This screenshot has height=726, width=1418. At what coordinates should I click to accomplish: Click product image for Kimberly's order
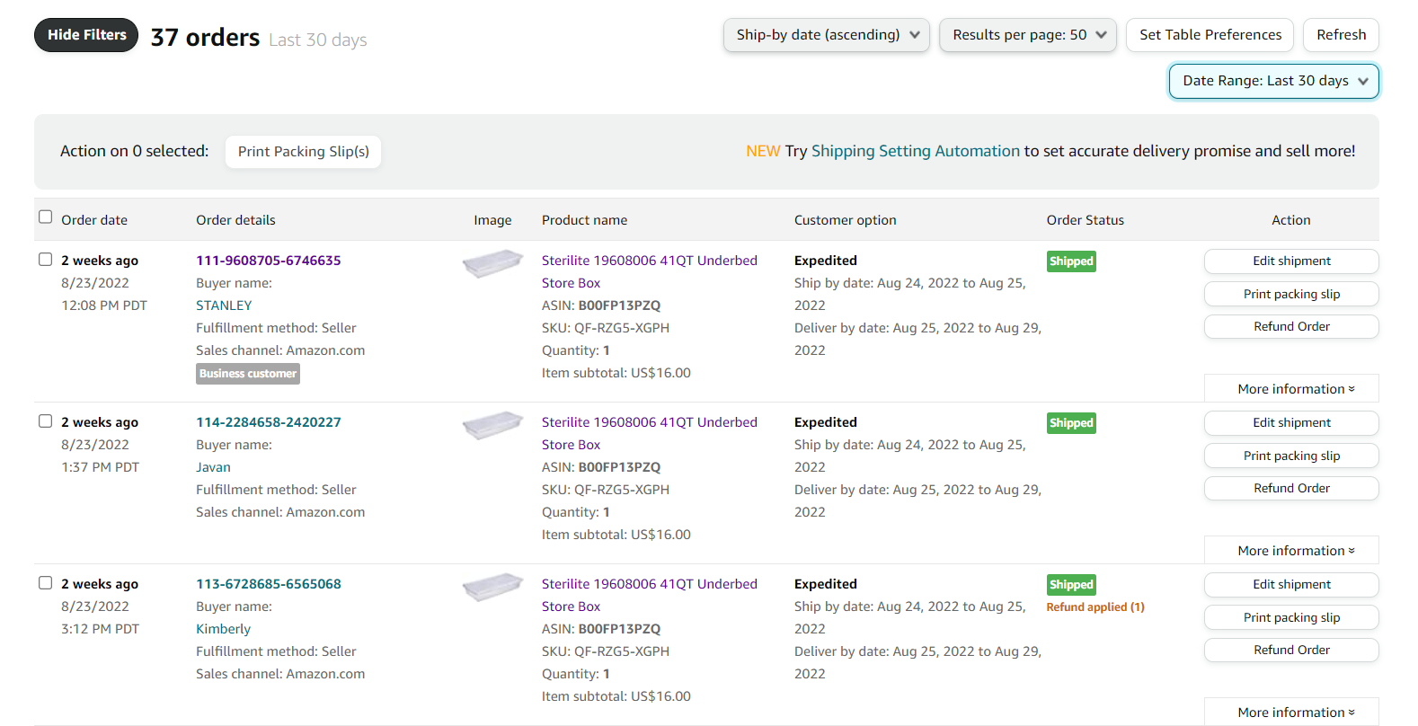(x=492, y=587)
